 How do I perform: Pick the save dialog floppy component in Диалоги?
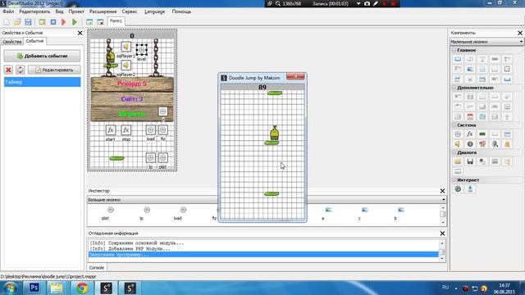click(x=470, y=161)
